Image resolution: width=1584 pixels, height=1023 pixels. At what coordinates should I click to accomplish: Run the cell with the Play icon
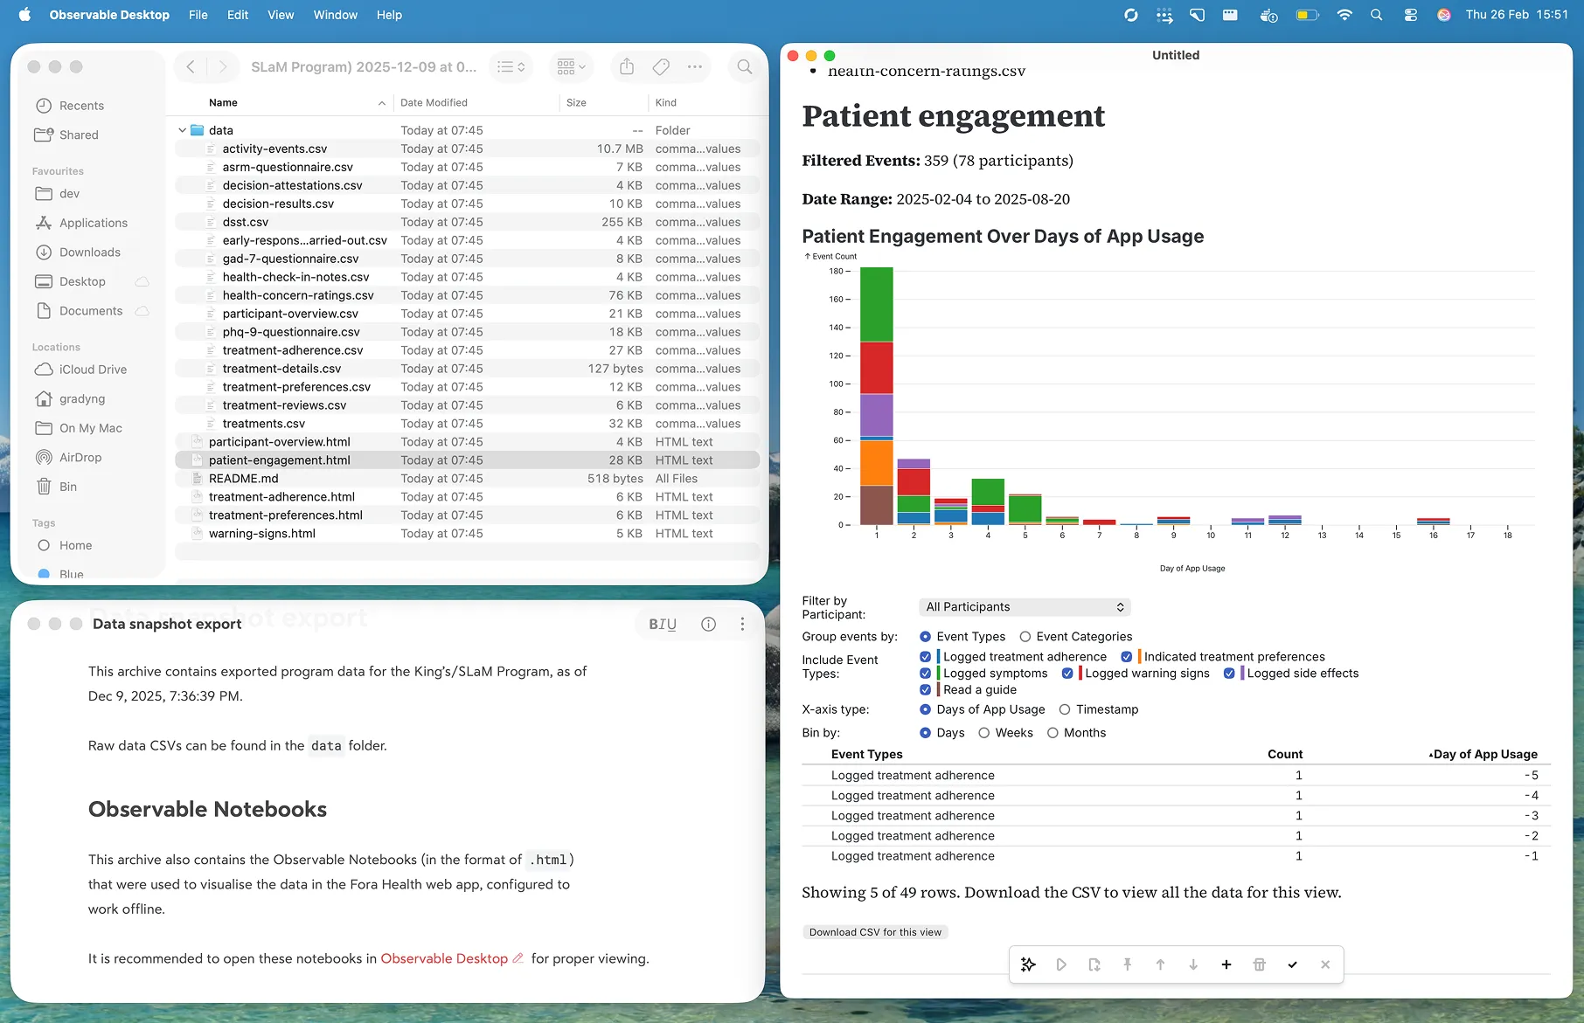[x=1061, y=964]
